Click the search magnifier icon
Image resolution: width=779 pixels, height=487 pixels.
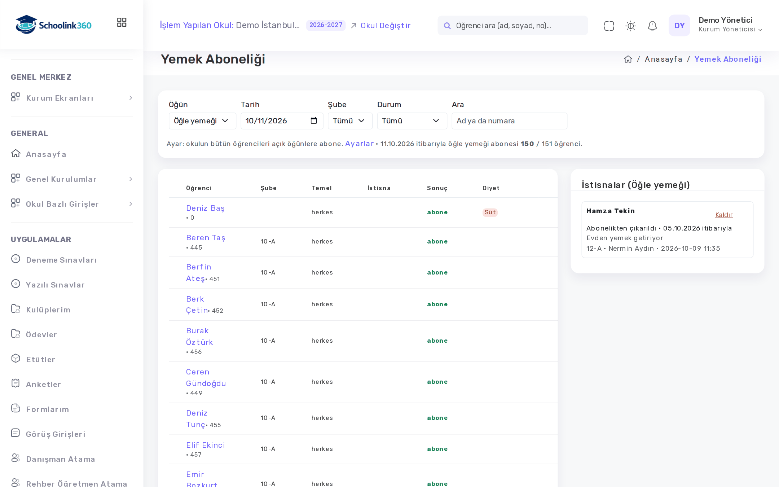coord(447,26)
